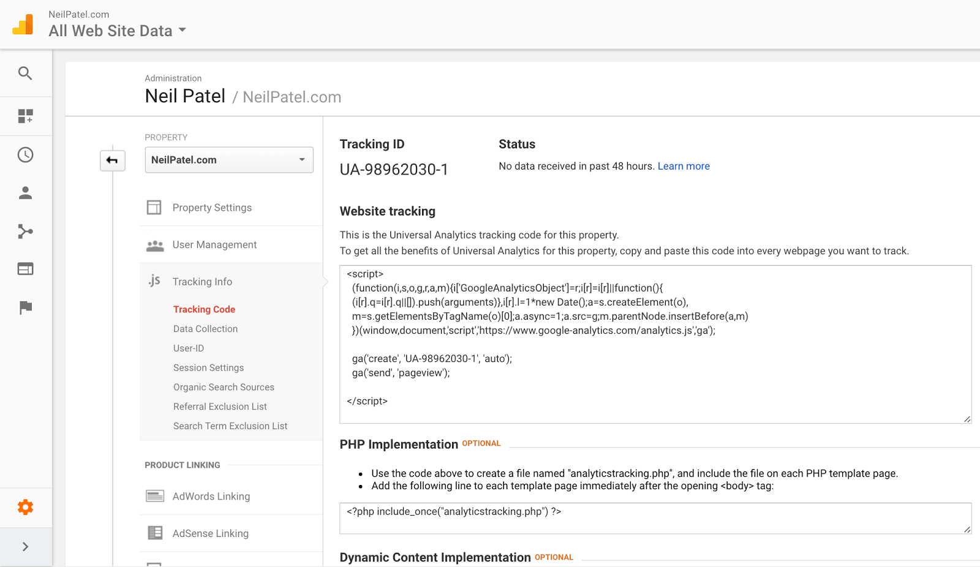
Task: Click the back arrow button beside property
Action: pyautogui.click(x=113, y=160)
